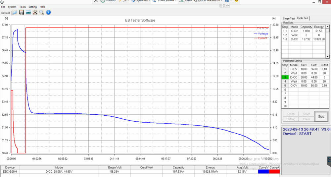Click the EB Tester Software chart title
Screen dimensions: 331x177
[140, 20]
